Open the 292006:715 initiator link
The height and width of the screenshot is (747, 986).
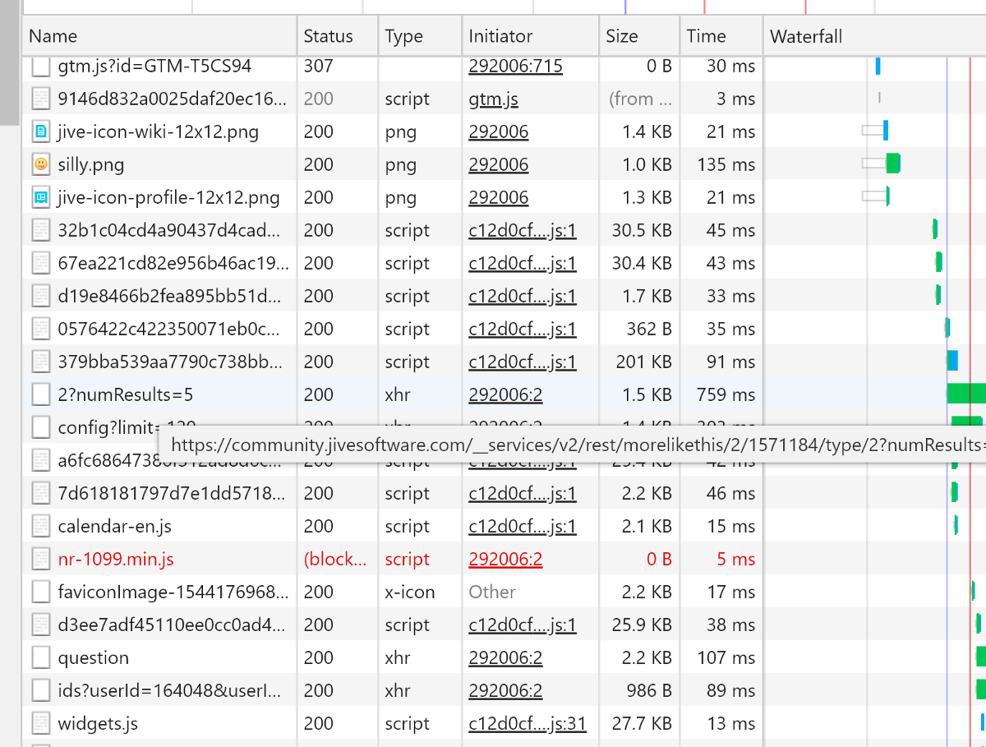point(515,67)
